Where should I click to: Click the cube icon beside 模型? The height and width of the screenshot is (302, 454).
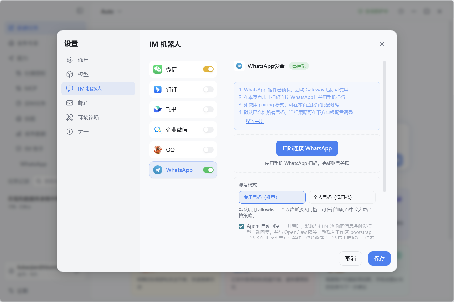(x=70, y=74)
